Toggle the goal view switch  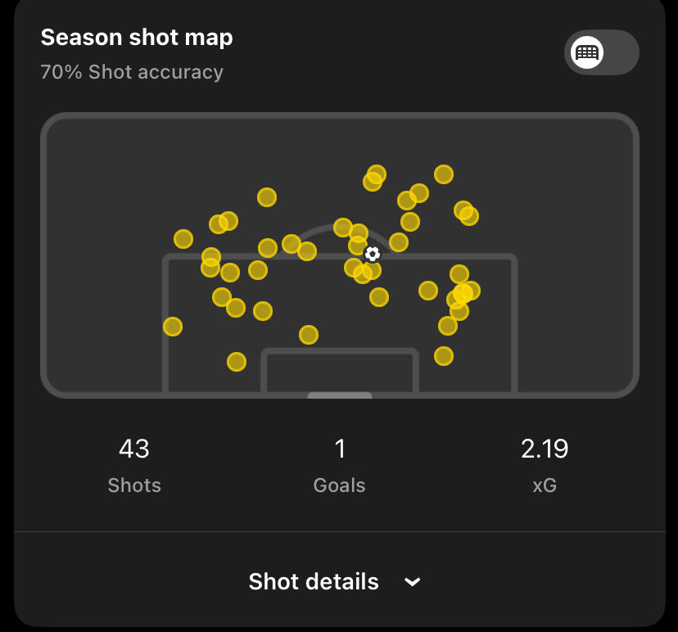click(601, 52)
